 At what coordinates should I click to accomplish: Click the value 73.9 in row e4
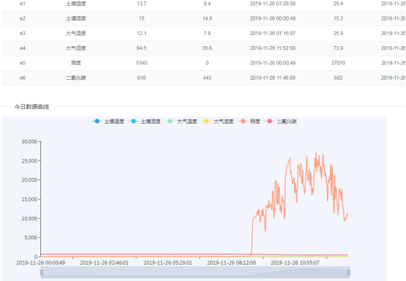338,48
